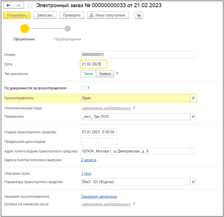Viewport: 224px width, 217px height.
Task: Click the export icon button in toolbar
Action: pos(139,15)
